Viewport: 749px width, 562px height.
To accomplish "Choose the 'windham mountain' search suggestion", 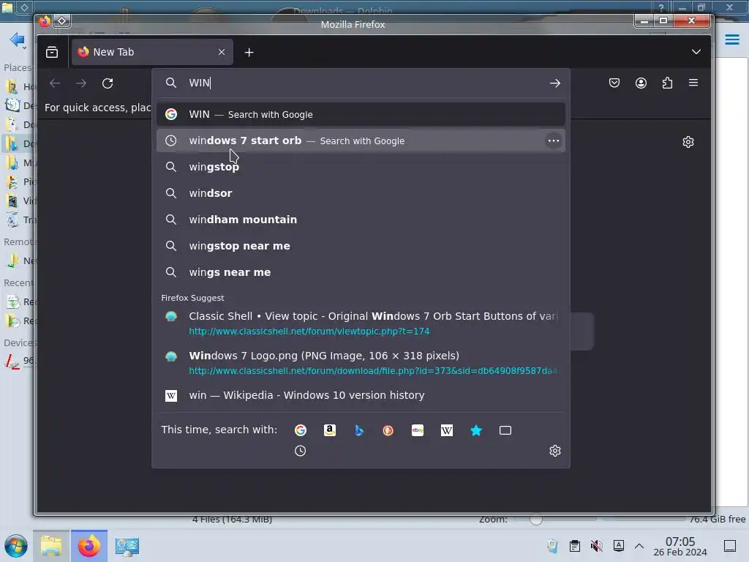I will click(x=361, y=220).
